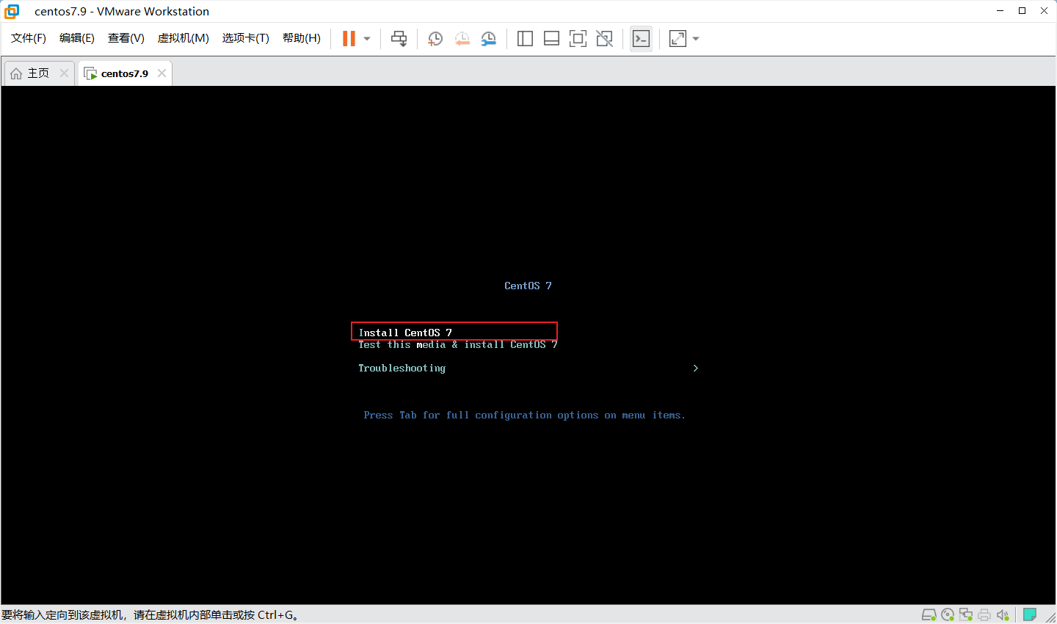The image size is (1057, 624).
Task: Click the CD/DVD drive status icon
Action: pyautogui.click(x=948, y=614)
